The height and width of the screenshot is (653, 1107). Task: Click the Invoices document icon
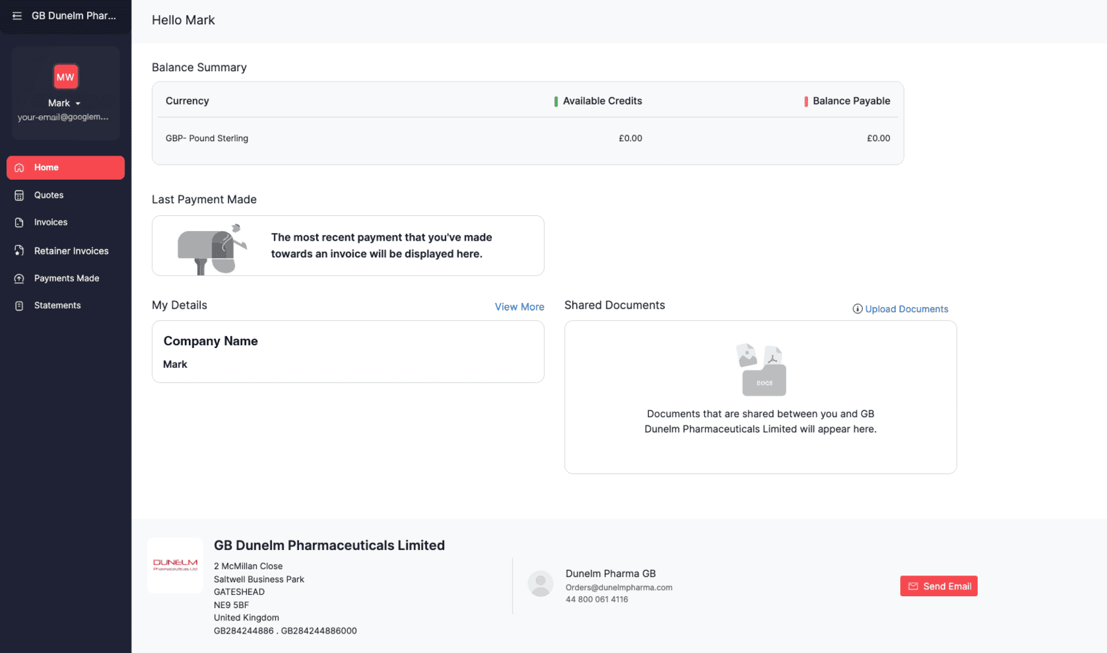19,223
